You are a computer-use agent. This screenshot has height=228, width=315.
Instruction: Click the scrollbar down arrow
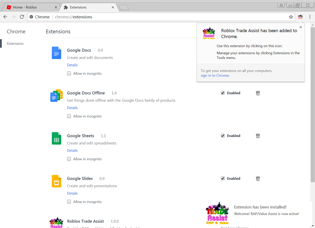pyautogui.click(x=313, y=226)
